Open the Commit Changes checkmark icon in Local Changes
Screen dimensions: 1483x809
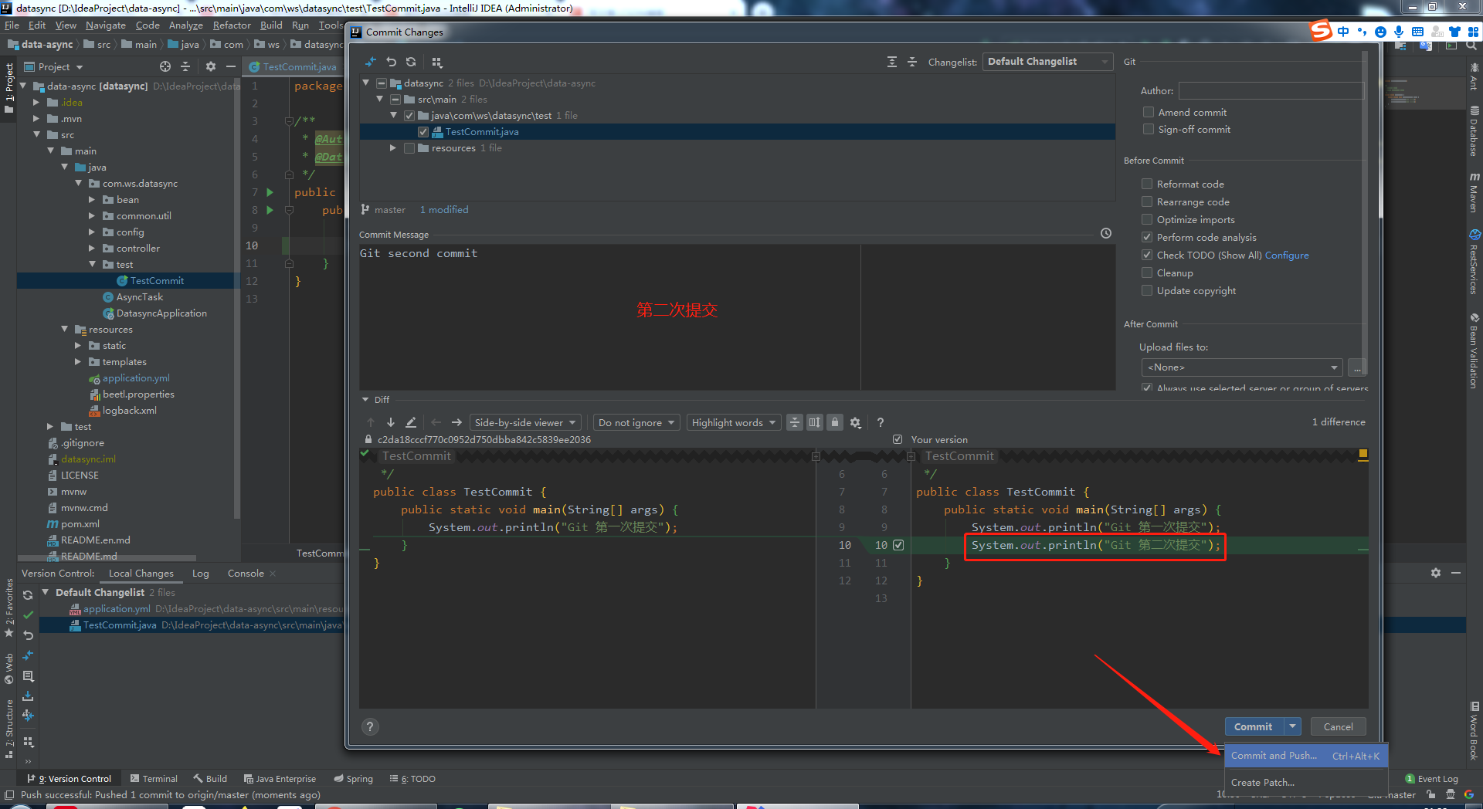[27, 614]
